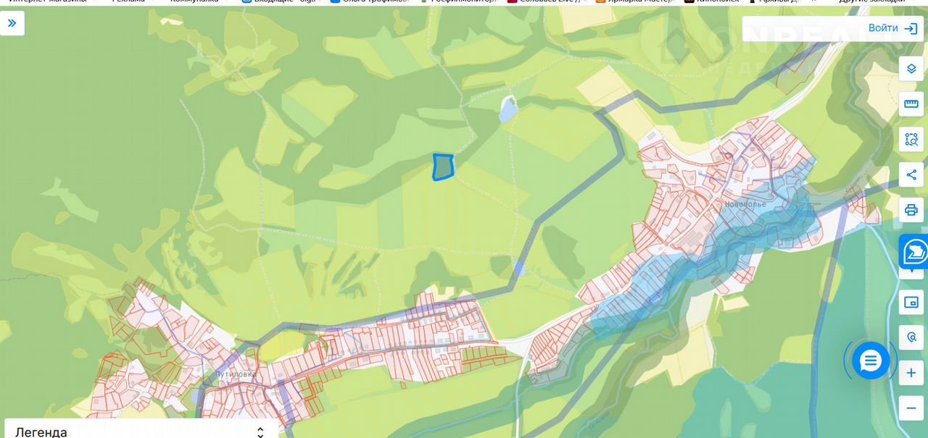Viewport: 928px width, 438px height.
Task: Select the ruler measurement tool
Action: pyautogui.click(x=911, y=104)
